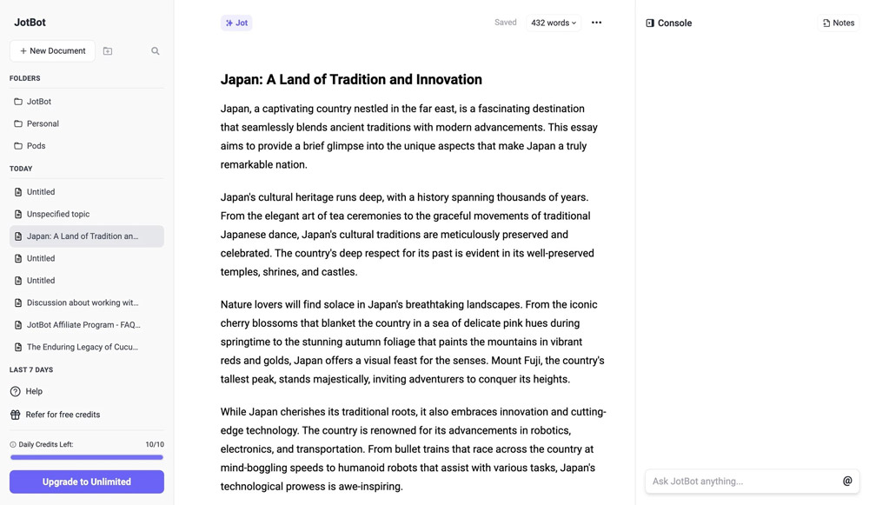The image size is (869, 505).
Task: Open the sidebar search icon
Action: 156,51
